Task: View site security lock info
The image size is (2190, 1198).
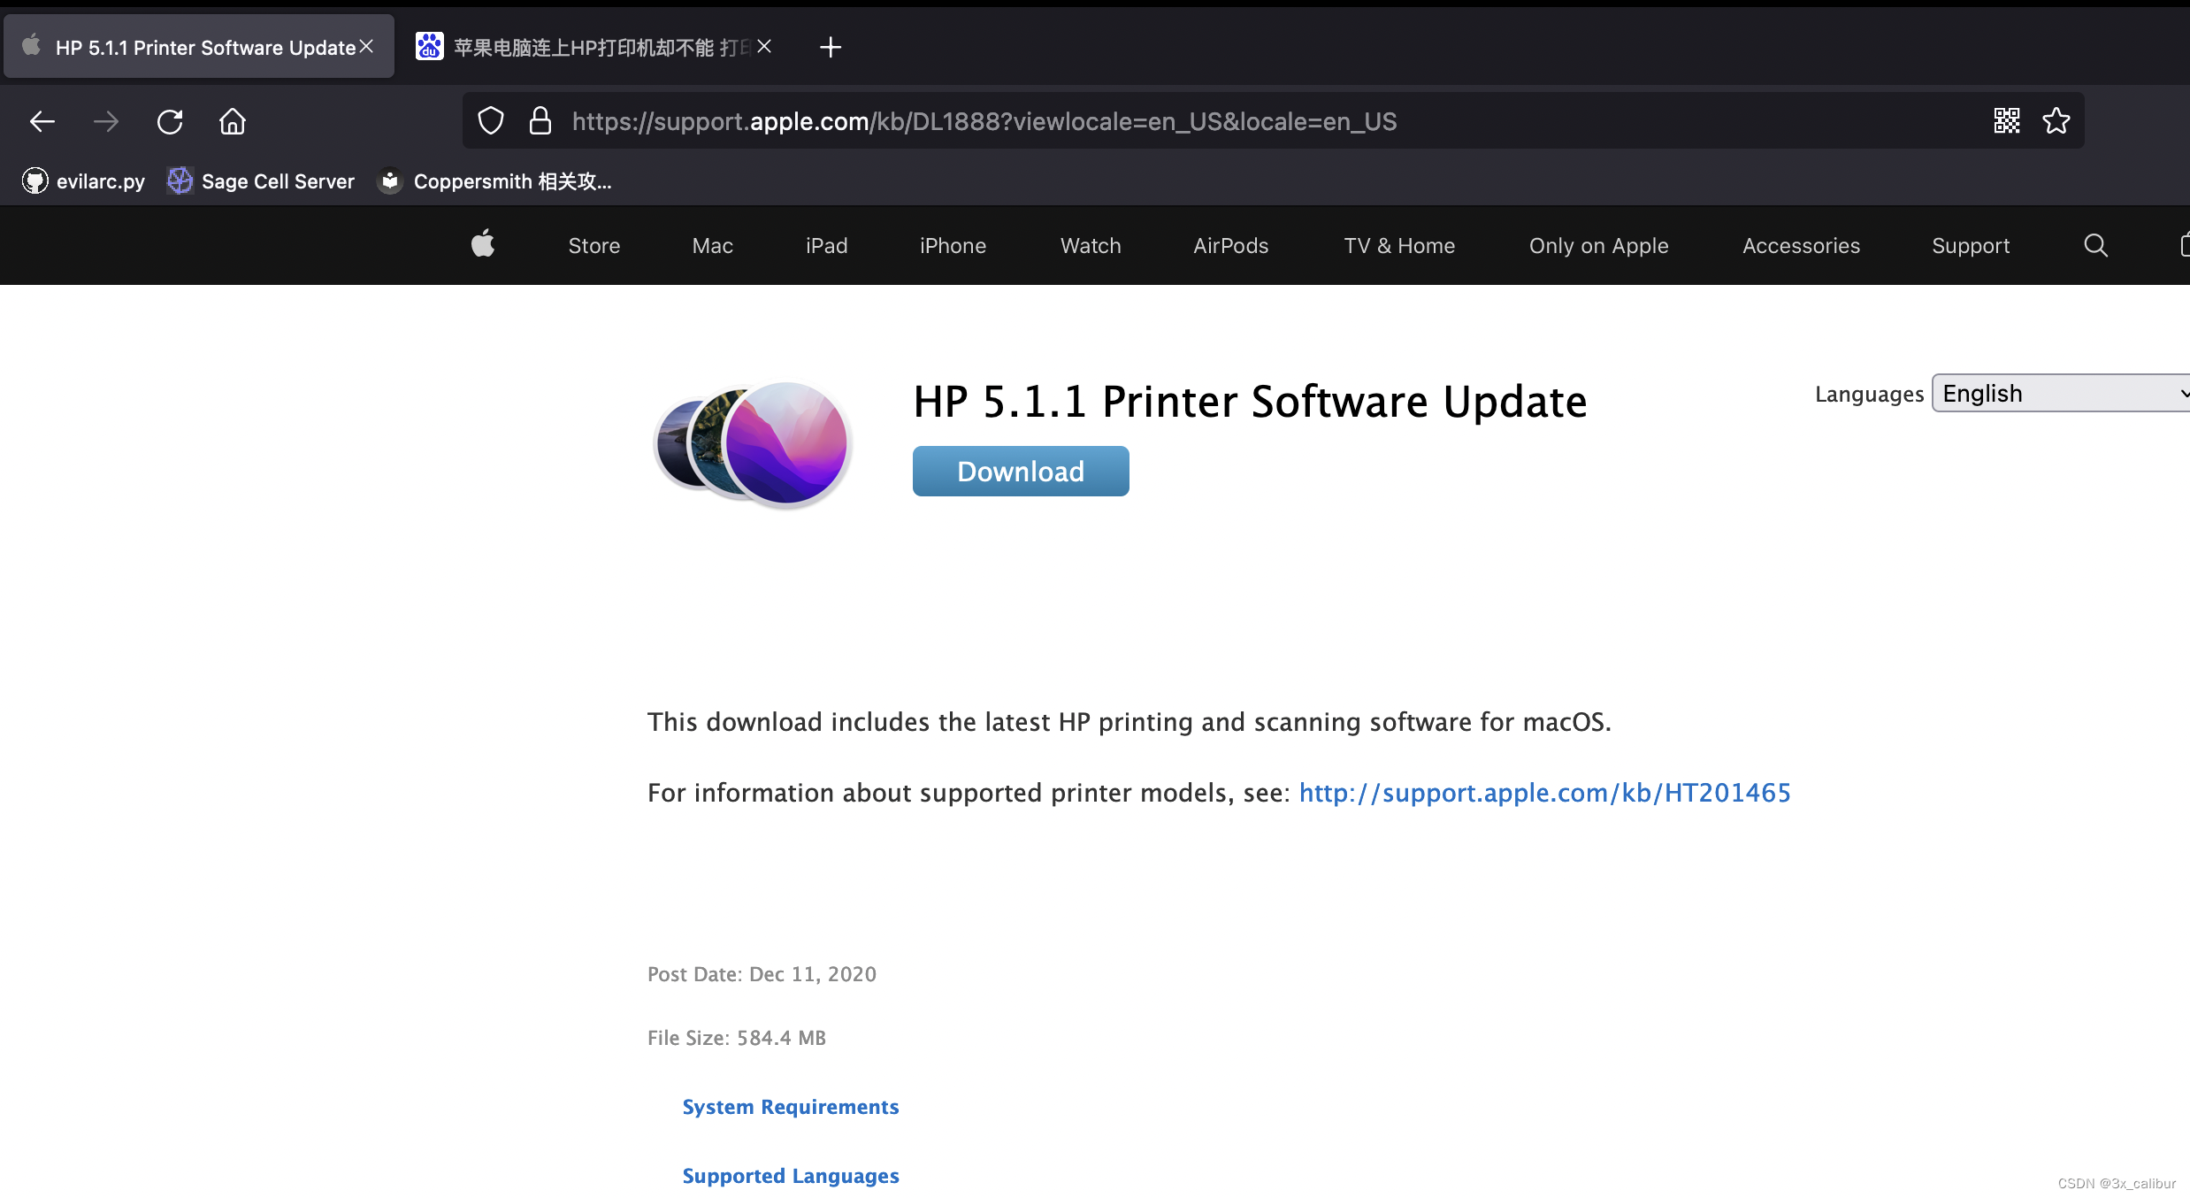Action: click(540, 121)
